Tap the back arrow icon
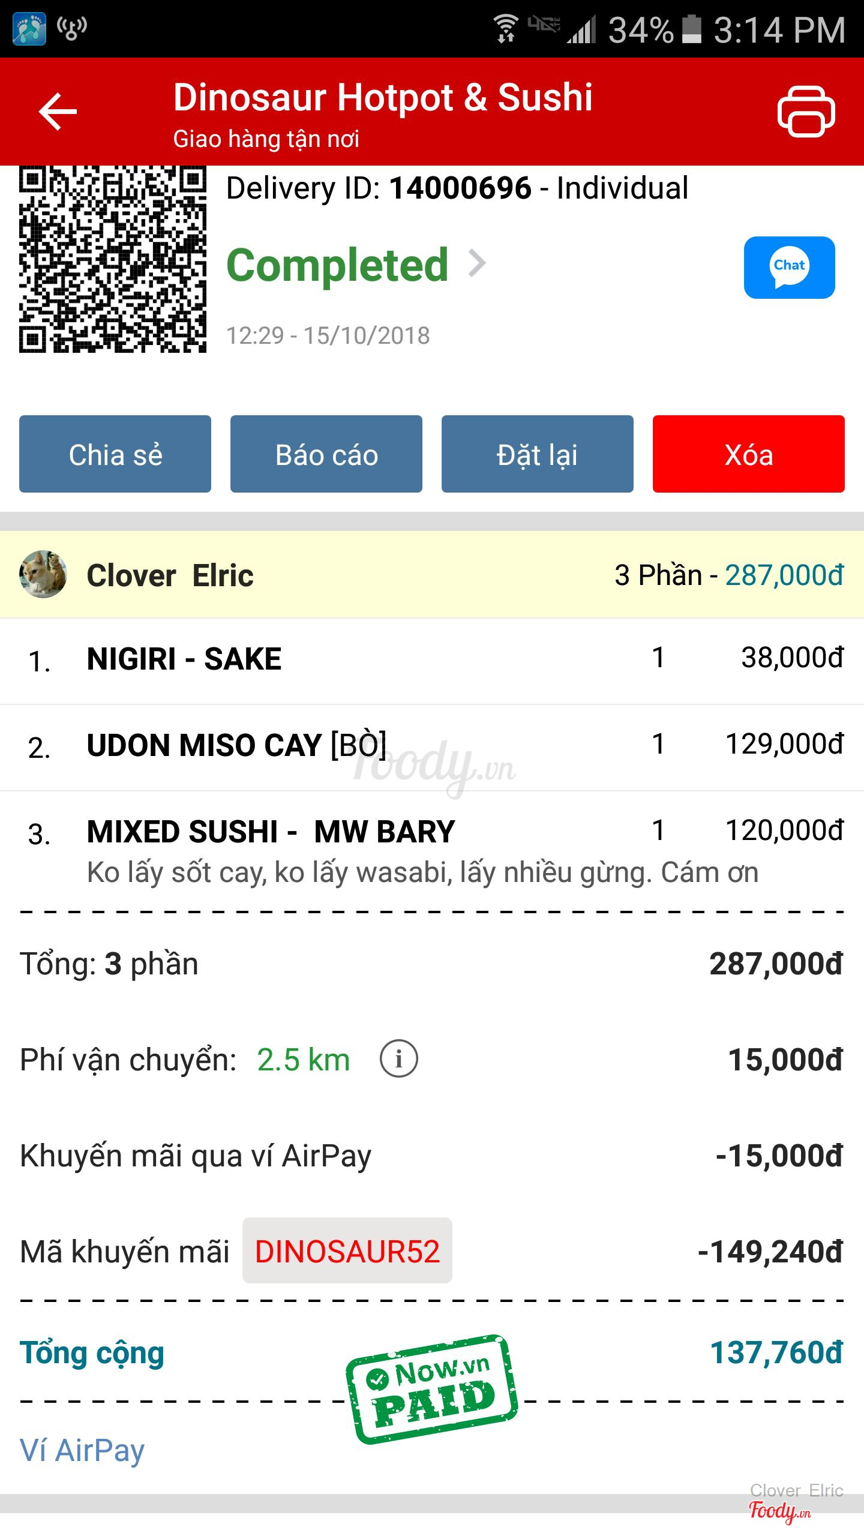Image resolution: width=864 pixels, height=1536 pixels. (x=58, y=112)
